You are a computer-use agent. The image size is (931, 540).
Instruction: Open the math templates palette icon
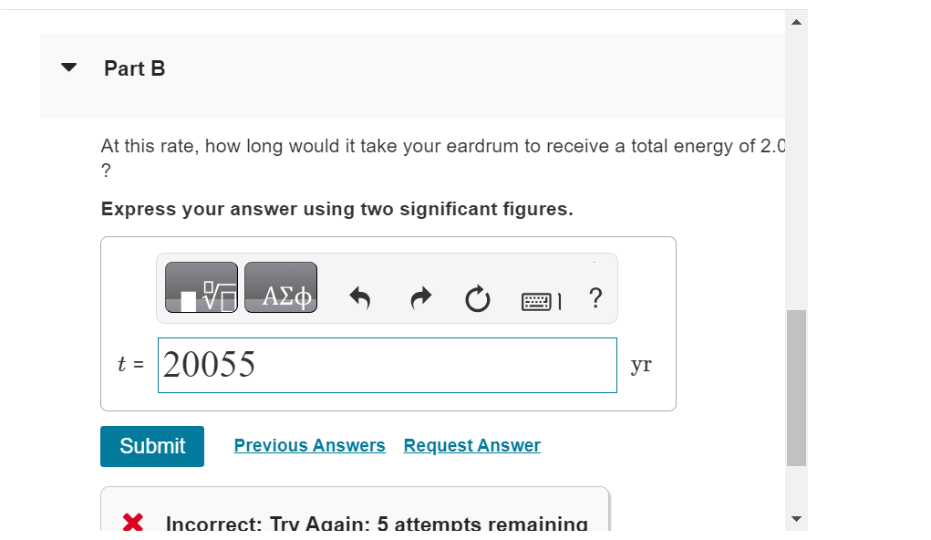pyautogui.click(x=200, y=287)
